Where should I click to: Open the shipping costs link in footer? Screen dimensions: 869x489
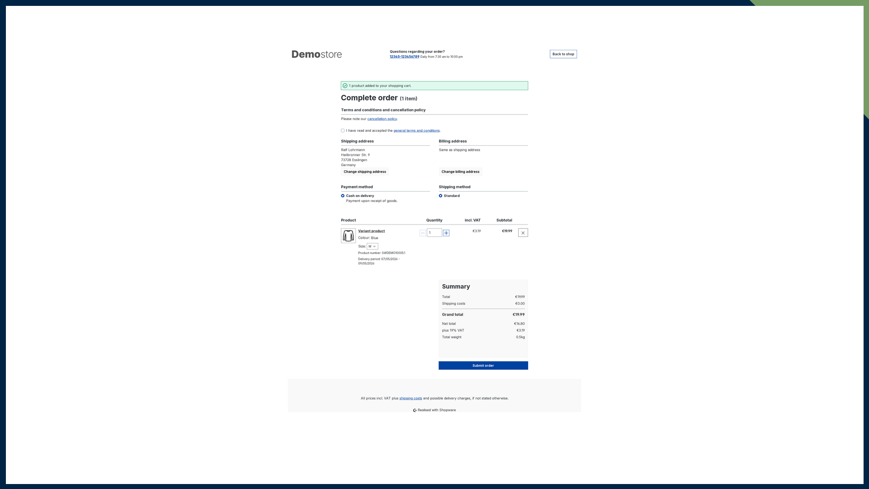coord(411,398)
